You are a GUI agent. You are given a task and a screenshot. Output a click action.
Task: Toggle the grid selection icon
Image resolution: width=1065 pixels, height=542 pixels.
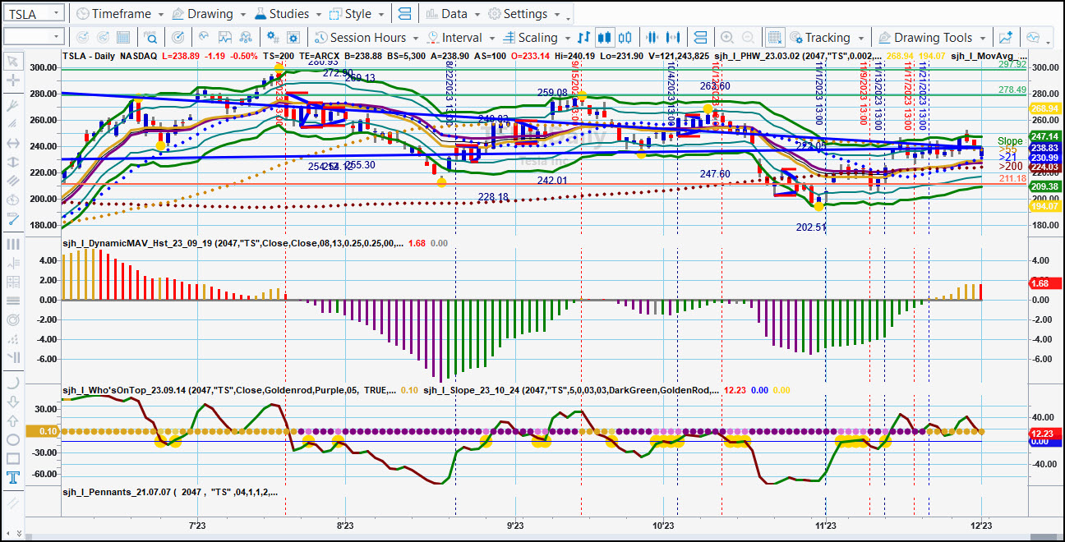774,37
